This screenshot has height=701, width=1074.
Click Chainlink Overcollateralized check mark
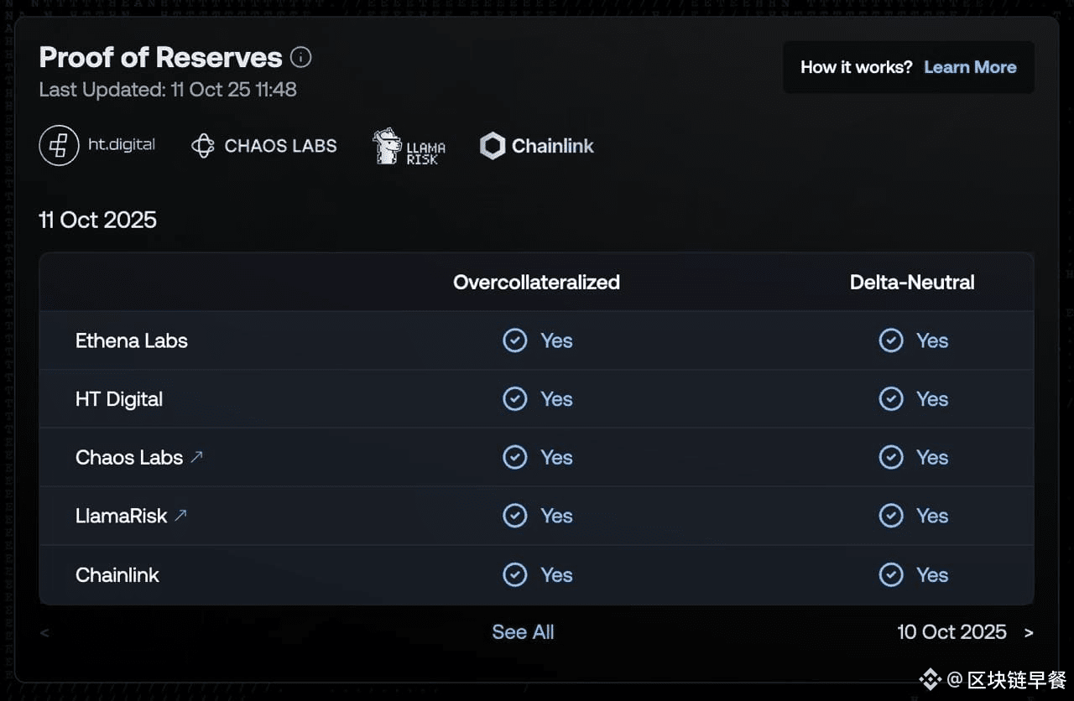pyautogui.click(x=514, y=574)
